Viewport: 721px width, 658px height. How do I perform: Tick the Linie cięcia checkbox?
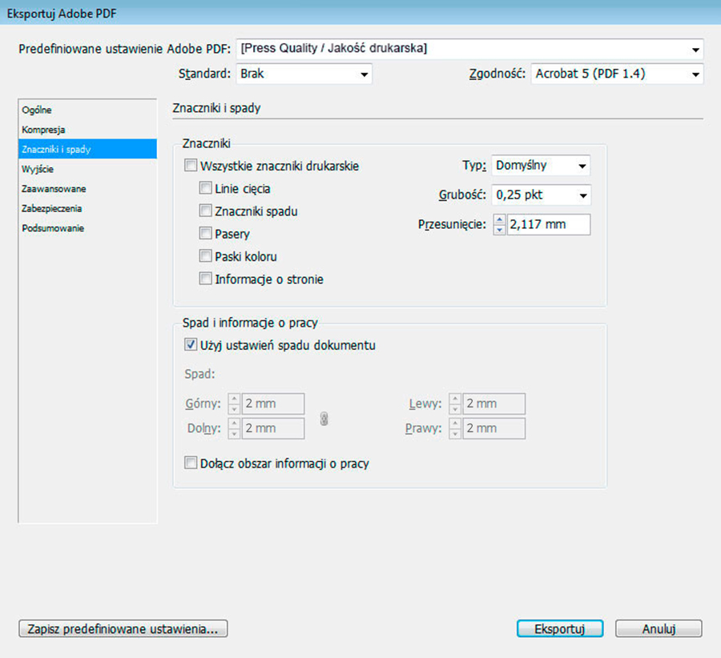[205, 187]
